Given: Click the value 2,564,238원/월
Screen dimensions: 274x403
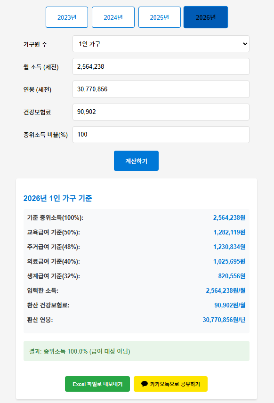Looking at the screenshot, I should click(x=226, y=290).
